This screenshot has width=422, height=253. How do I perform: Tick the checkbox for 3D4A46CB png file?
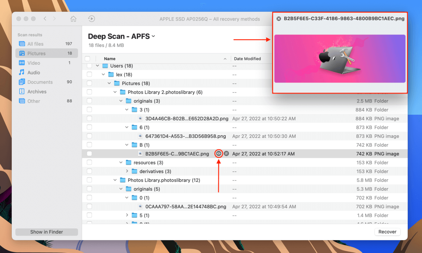pyautogui.click(x=89, y=118)
